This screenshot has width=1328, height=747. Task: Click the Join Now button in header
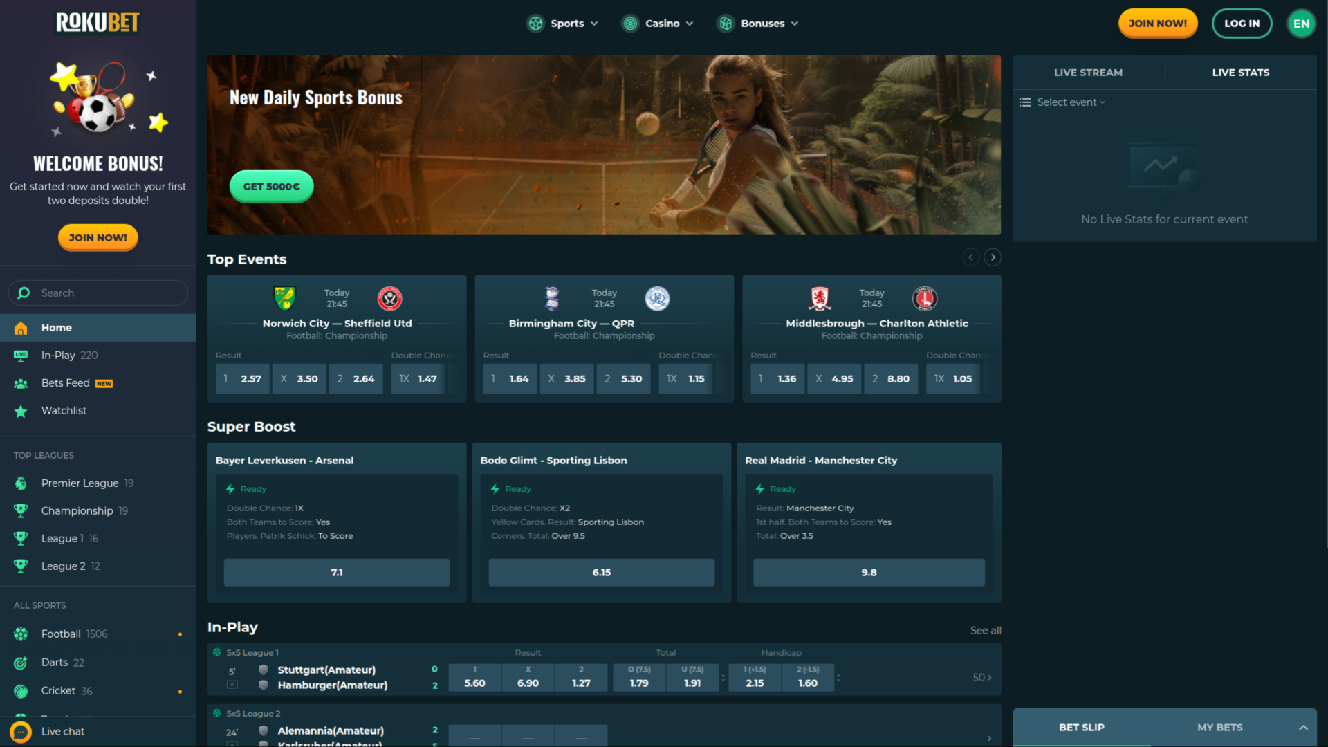1158,24
